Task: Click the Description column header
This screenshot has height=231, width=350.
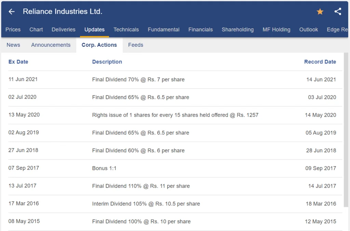Action: point(107,62)
